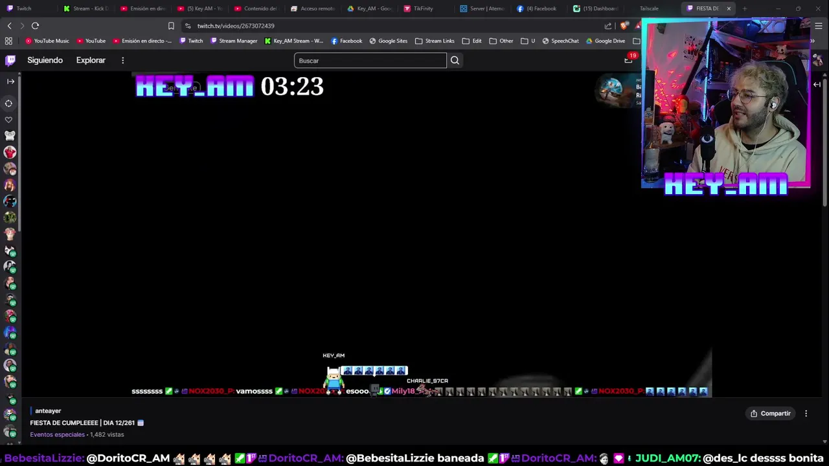Viewport: 829px width, 466px height.
Task: Show hidden bookmarks overflow chevron
Action: click(x=812, y=41)
